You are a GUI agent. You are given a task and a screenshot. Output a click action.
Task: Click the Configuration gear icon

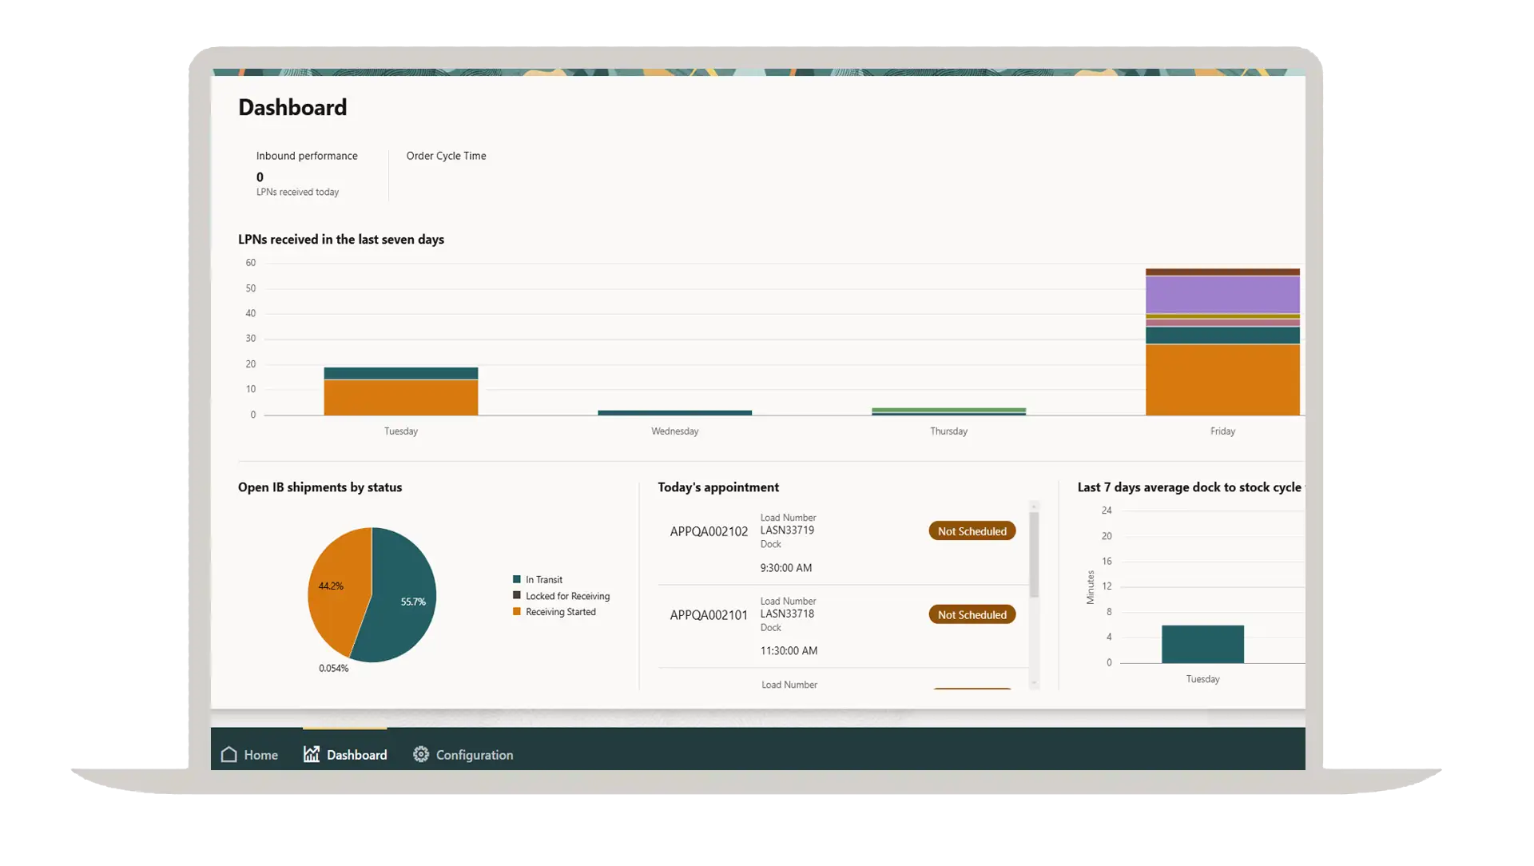click(421, 754)
